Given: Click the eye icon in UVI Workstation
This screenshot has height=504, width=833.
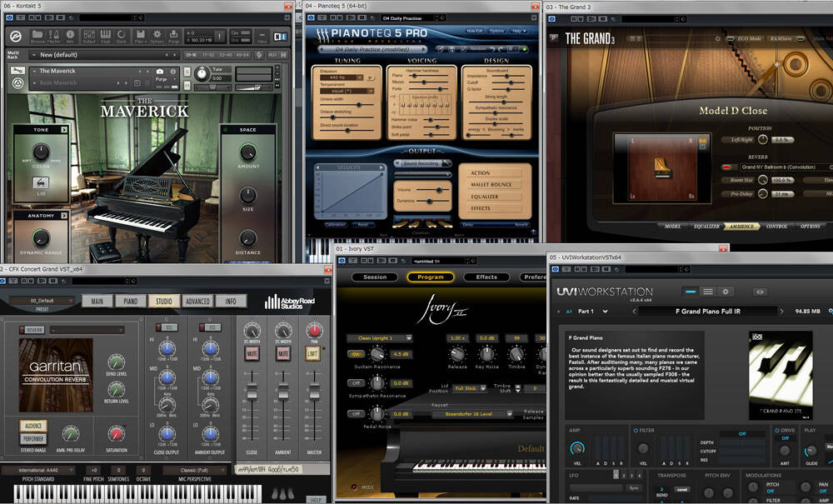Looking at the screenshot, I should (x=761, y=292).
